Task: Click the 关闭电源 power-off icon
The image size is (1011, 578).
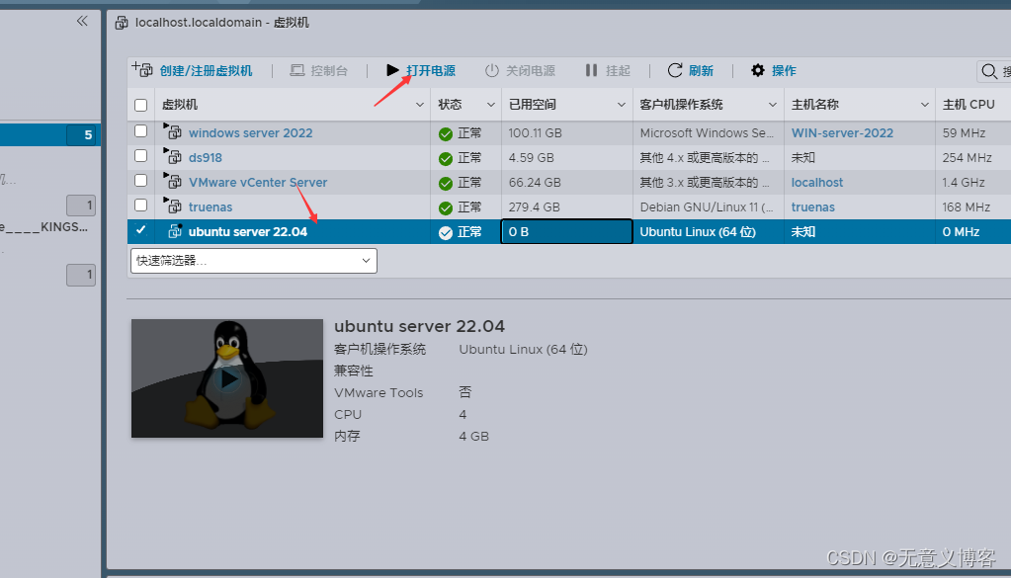Action: pyautogui.click(x=492, y=70)
